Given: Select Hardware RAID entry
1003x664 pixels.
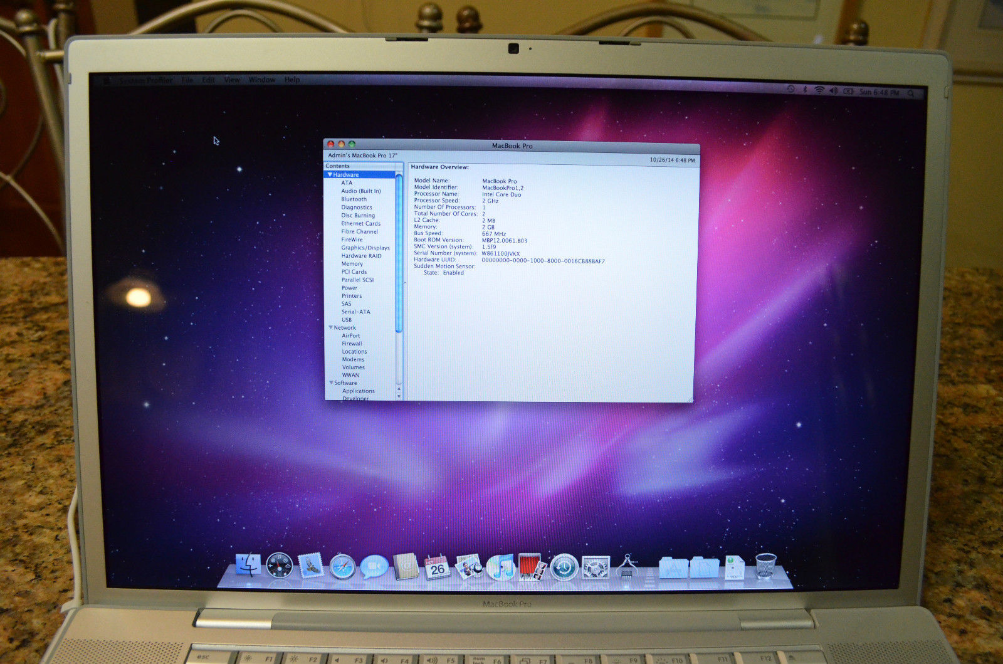Looking at the screenshot, I should 361,256.
